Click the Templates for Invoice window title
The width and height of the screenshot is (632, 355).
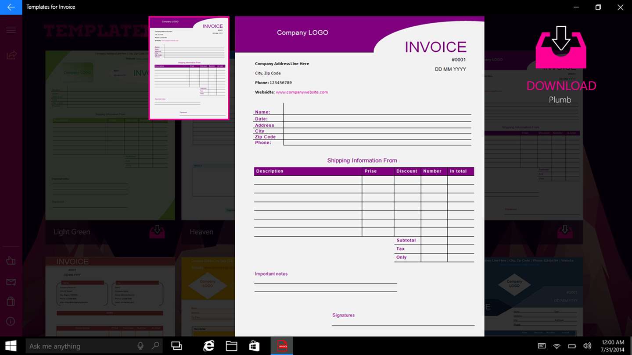point(50,7)
